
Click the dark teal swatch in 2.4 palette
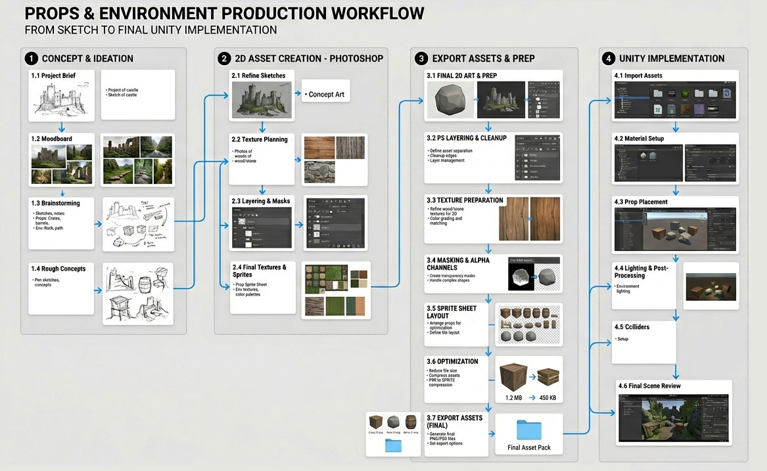click(x=350, y=306)
